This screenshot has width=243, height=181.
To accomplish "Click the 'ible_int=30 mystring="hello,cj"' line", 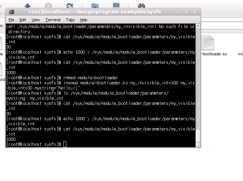I will point(43,88).
